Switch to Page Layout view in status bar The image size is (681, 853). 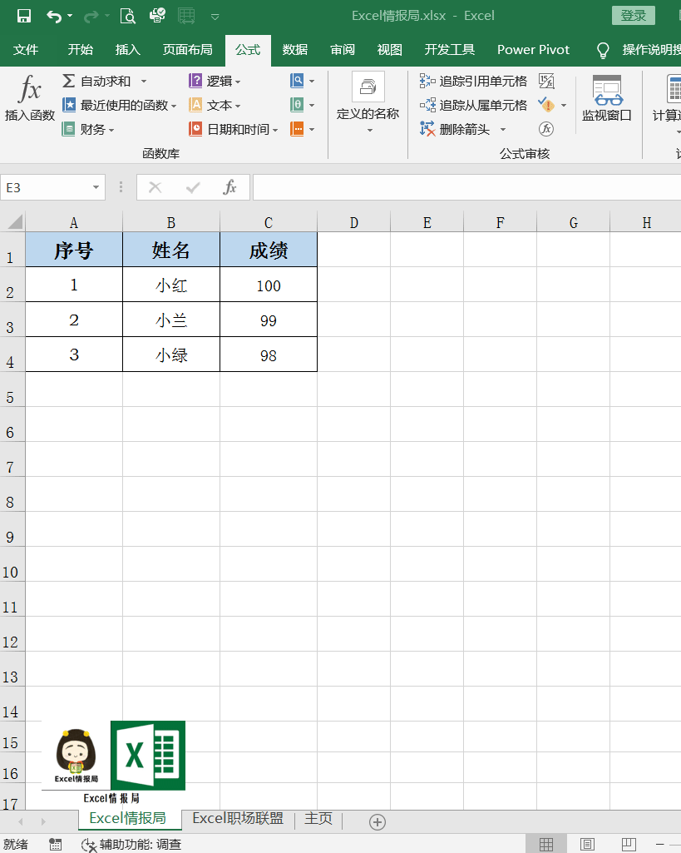(587, 844)
